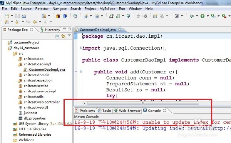Select the cn.itcast.domain package

point(34,75)
